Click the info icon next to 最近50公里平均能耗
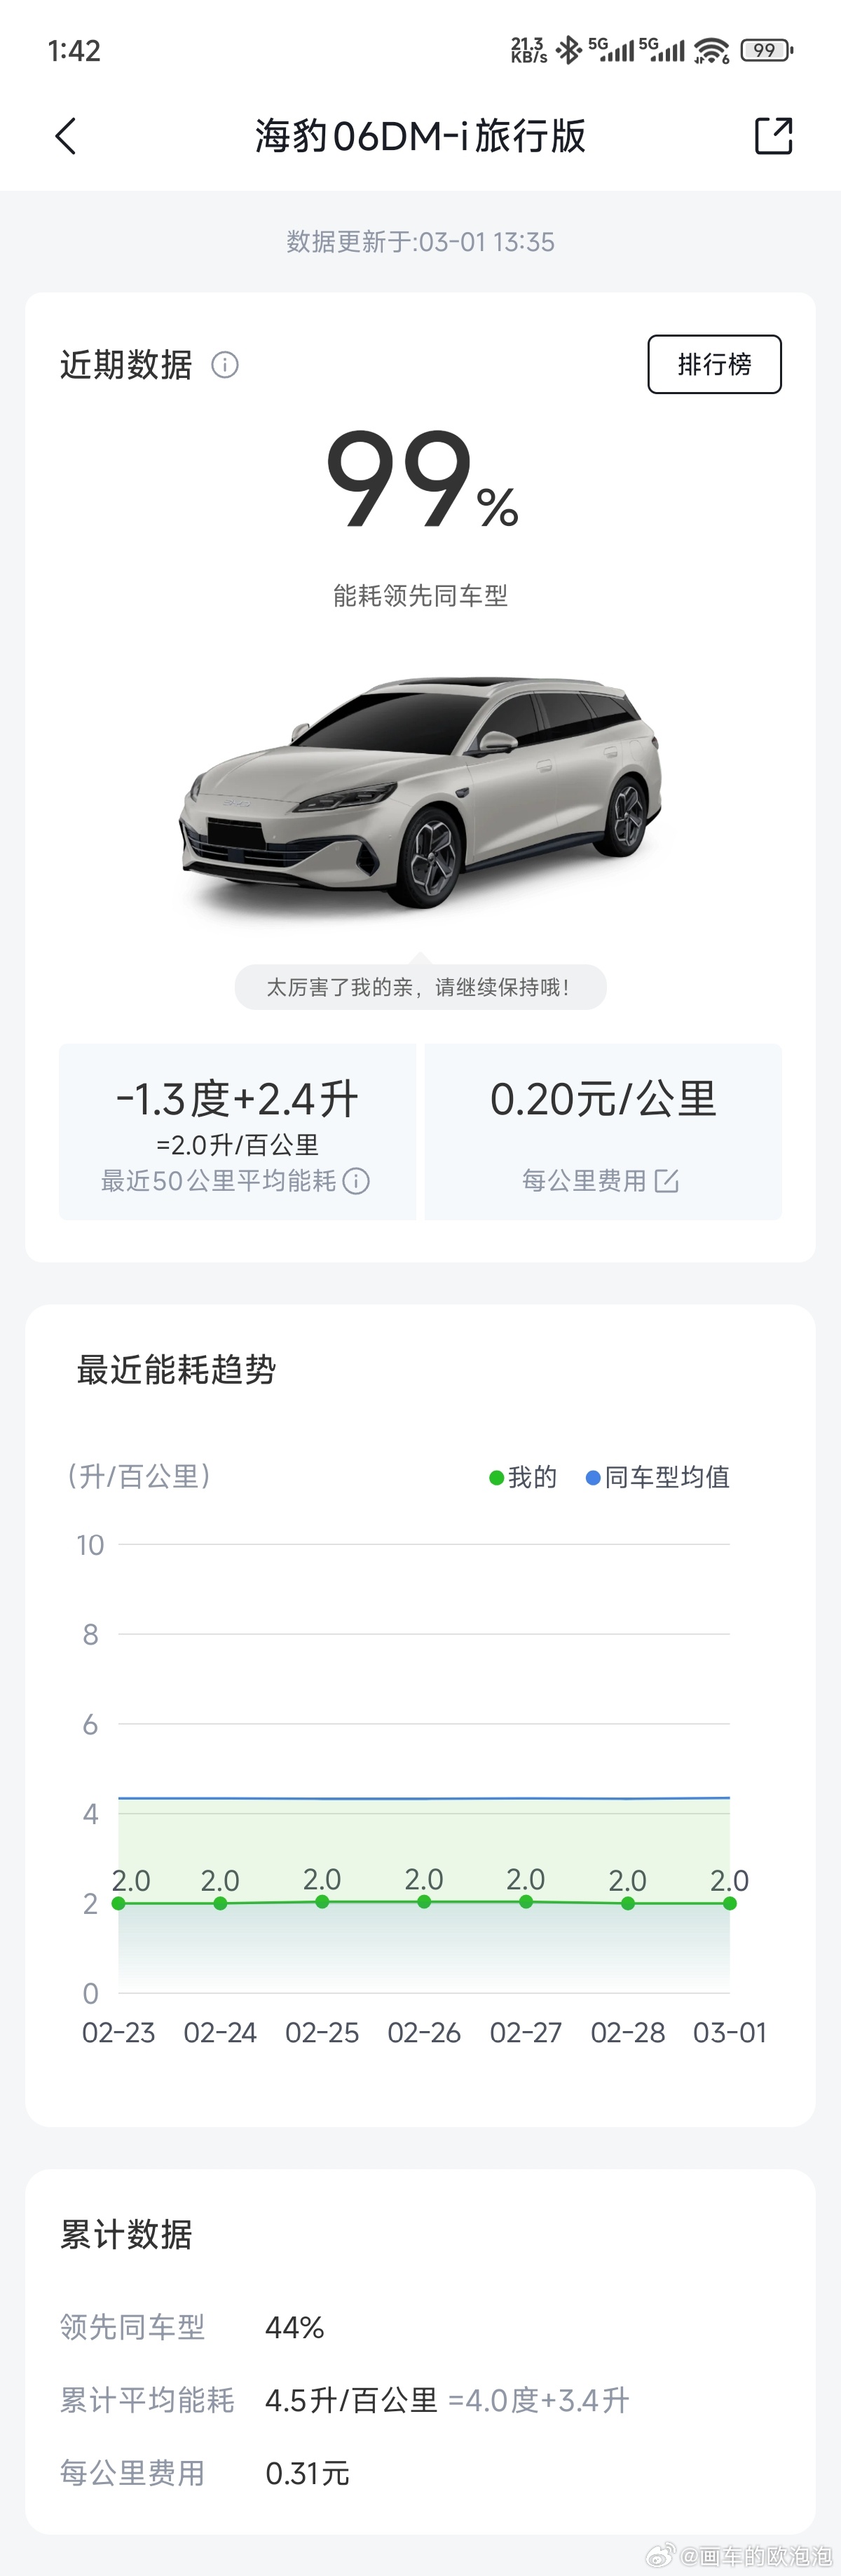Image resolution: width=841 pixels, height=2576 pixels. [357, 1181]
